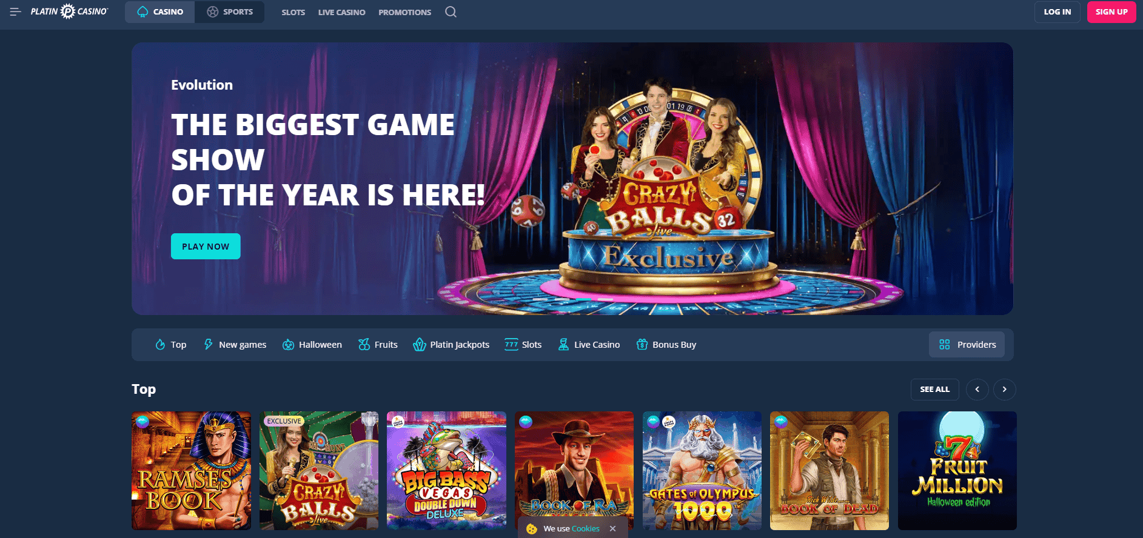This screenshot has height=538, width=1143.
Task: Show next Top games with right arrow
Action: tap(1005, 390)
